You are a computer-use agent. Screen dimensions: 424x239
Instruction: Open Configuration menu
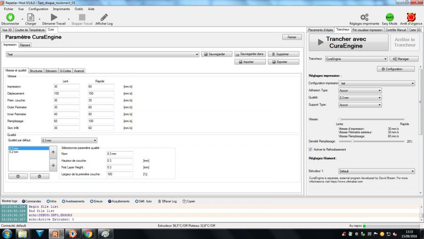(39, 9)
